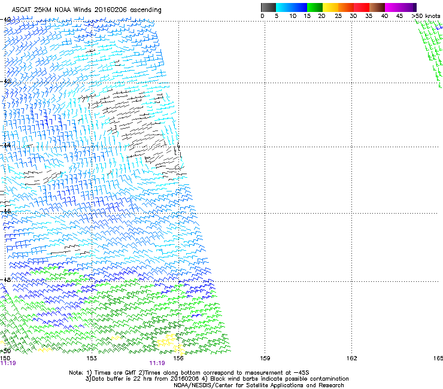Screen dimensions: 443x389
Task: Pick the magenta-purple 40–50 knots color band
Action: 399,7
